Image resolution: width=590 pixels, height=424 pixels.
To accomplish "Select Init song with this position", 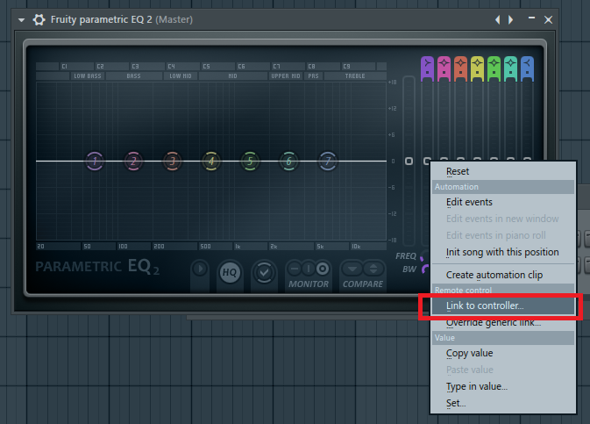I will (503, 252).
